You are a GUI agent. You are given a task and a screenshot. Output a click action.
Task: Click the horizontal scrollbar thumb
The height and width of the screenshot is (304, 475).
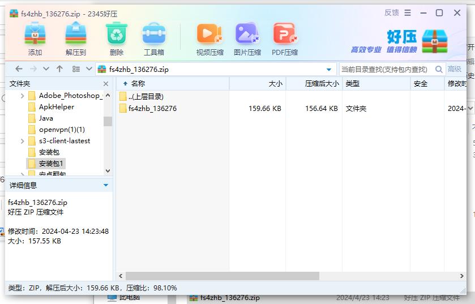click(x=222, y=276)
